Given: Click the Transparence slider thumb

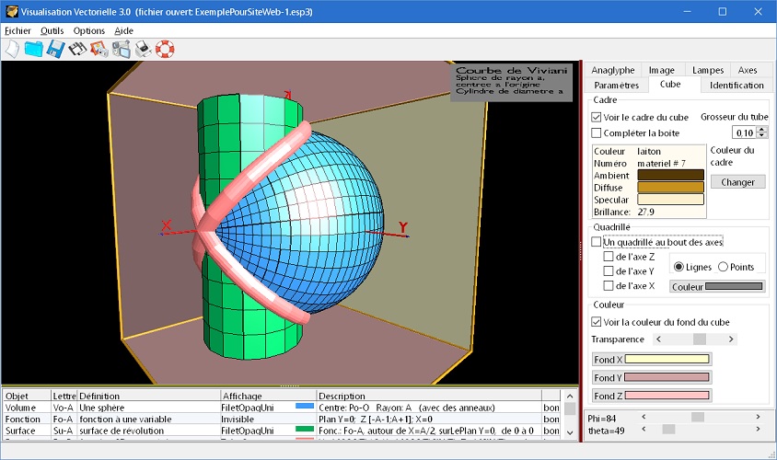Looking at the screenshot, I should [x=699, y=339].
